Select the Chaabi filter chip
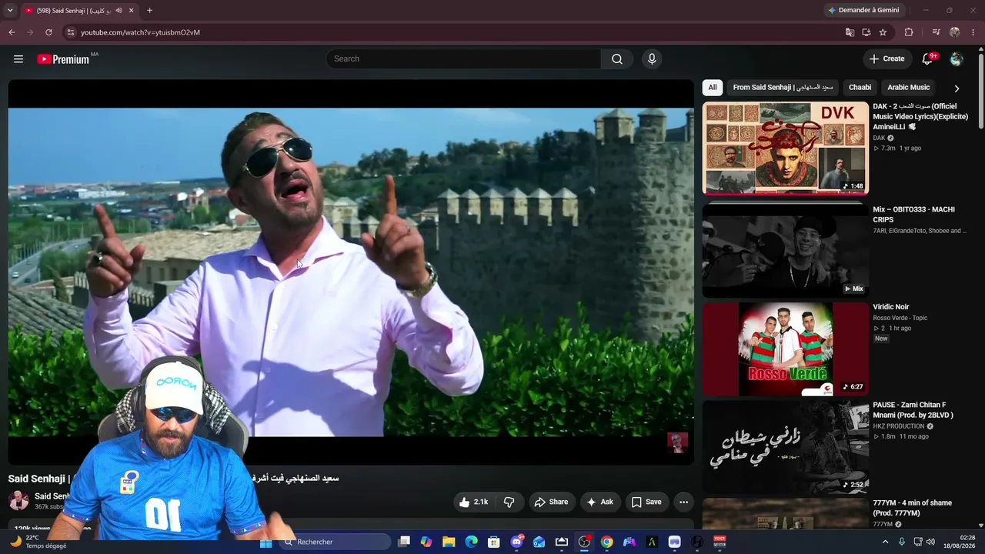This screenshot has height=554, width=985. tap(860, 88)
